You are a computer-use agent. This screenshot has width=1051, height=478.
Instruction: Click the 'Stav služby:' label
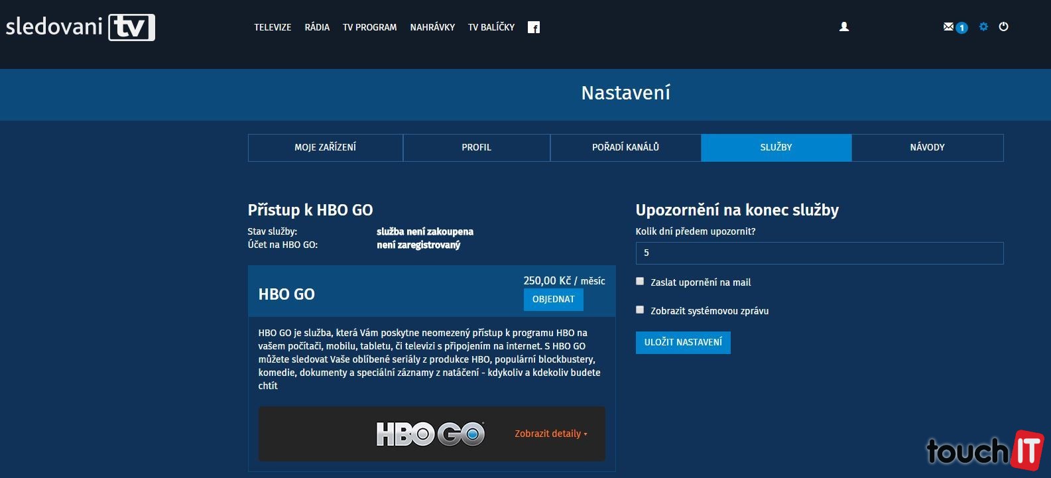click(273, 231)
